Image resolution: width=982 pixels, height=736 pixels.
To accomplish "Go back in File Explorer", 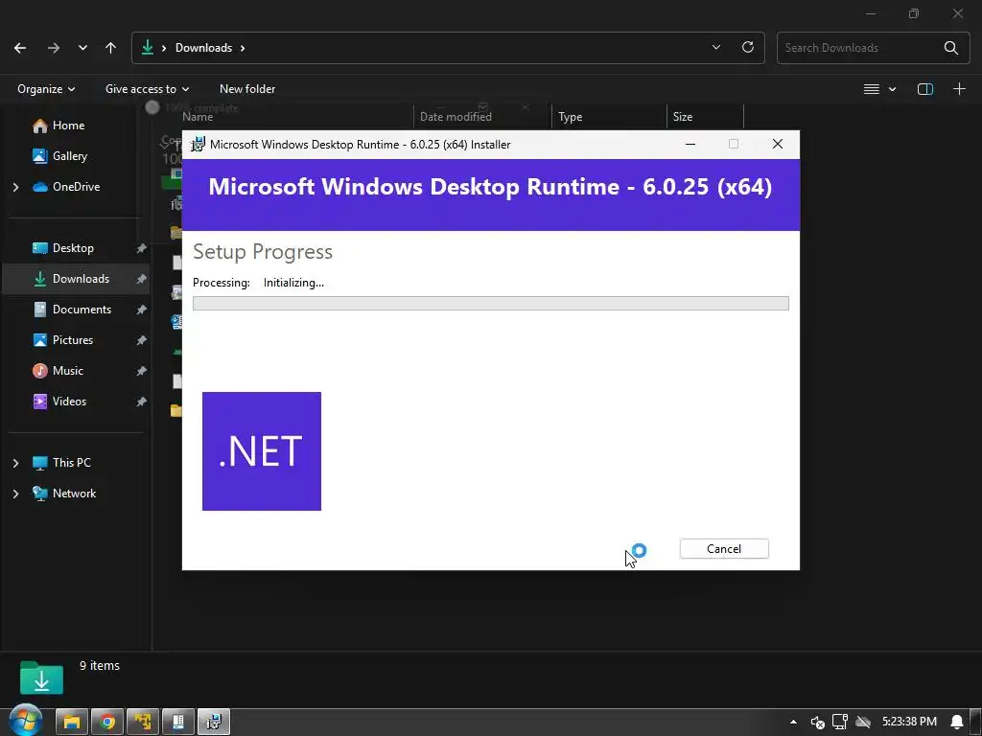I will (20, 48).
